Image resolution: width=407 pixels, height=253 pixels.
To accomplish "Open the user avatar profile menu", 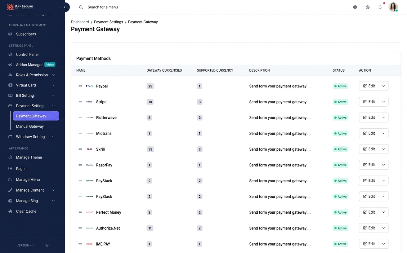I will (393, 7).
